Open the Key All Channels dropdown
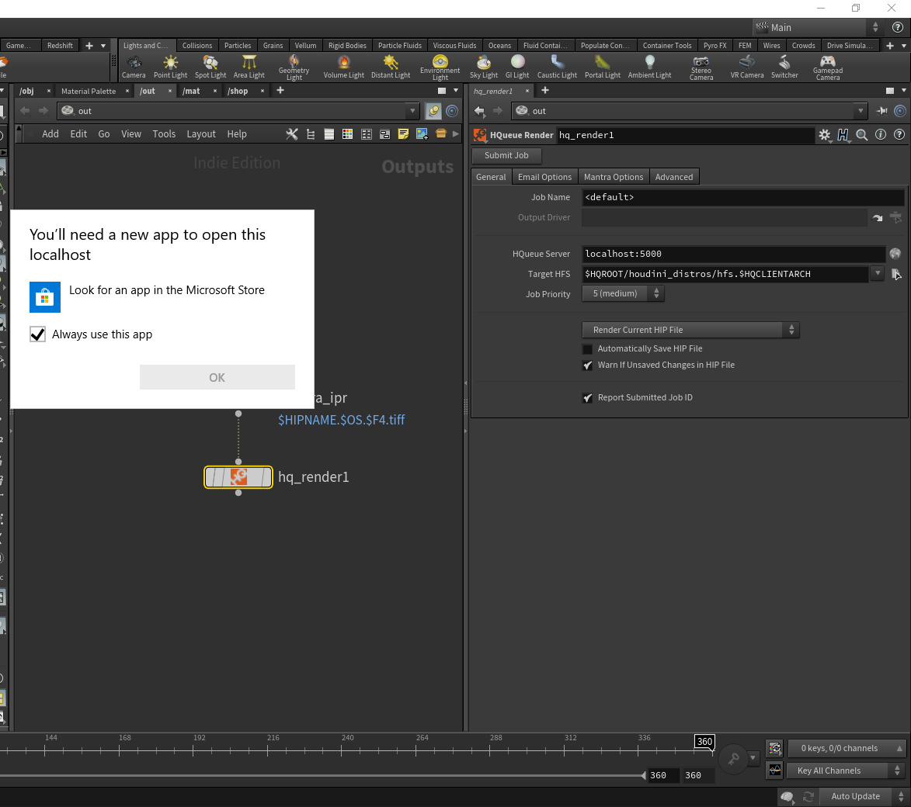The image size is (911, 807). click(x=845, y=771)
